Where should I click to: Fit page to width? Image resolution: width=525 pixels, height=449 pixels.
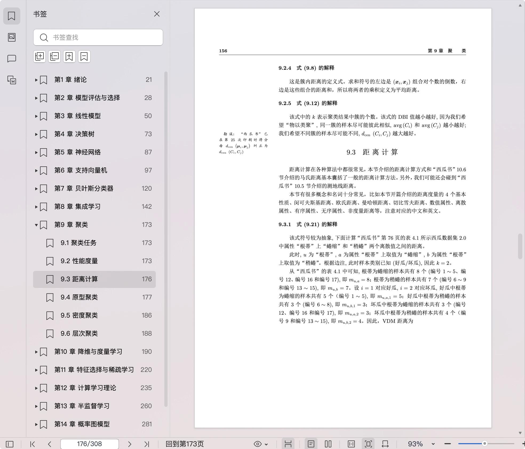tap(385, 444)
